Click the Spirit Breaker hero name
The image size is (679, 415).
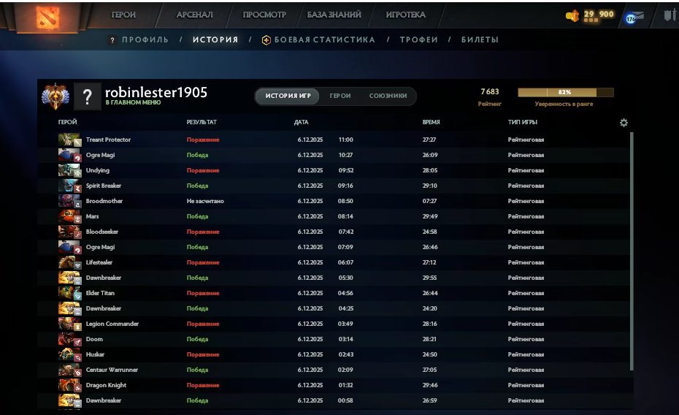(104, 186)
